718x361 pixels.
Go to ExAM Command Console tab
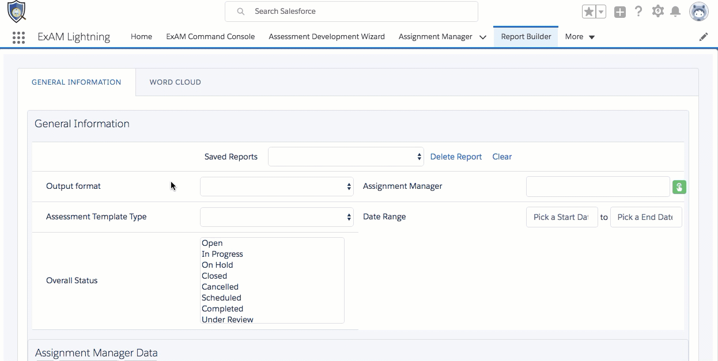tap(210, 37)
